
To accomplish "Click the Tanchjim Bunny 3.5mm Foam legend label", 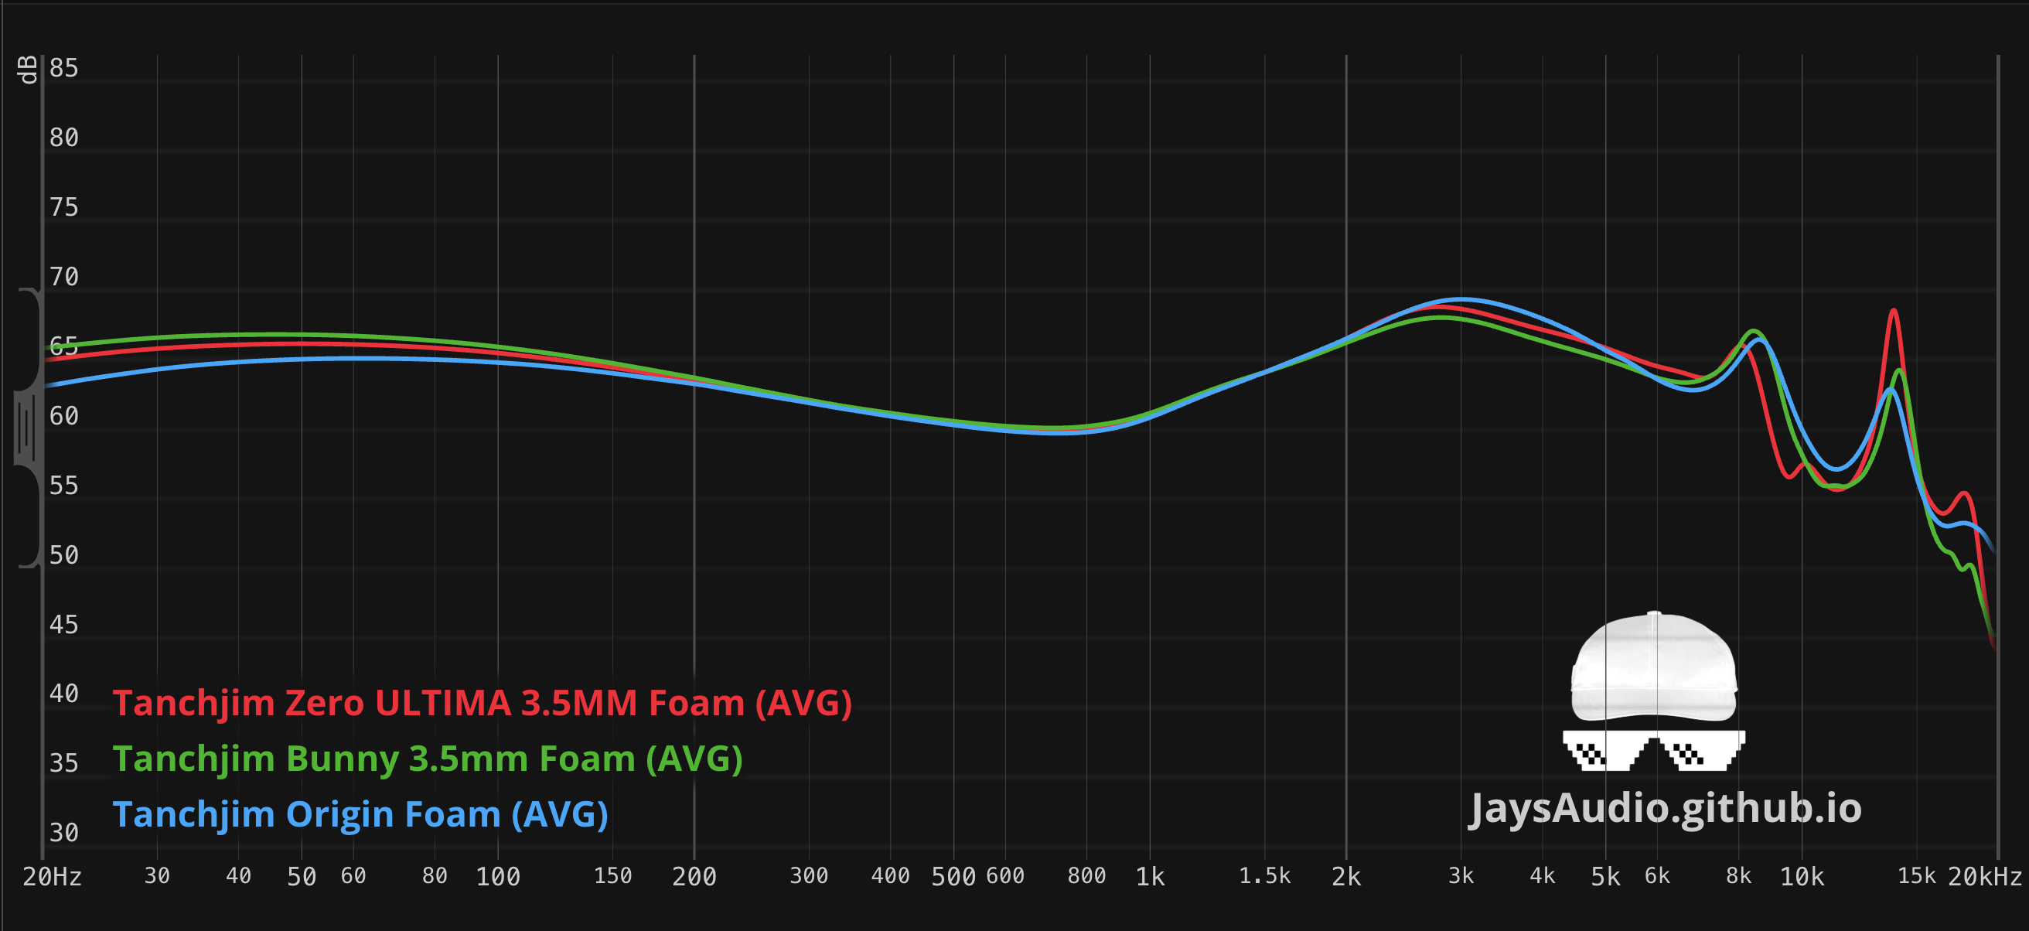I will (x=428, y=759).
